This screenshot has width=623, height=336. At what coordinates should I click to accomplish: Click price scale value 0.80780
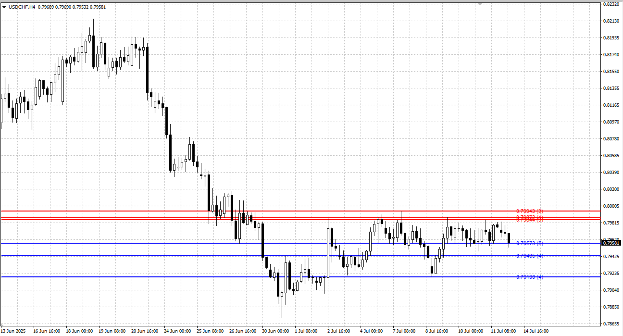[611, 139]
